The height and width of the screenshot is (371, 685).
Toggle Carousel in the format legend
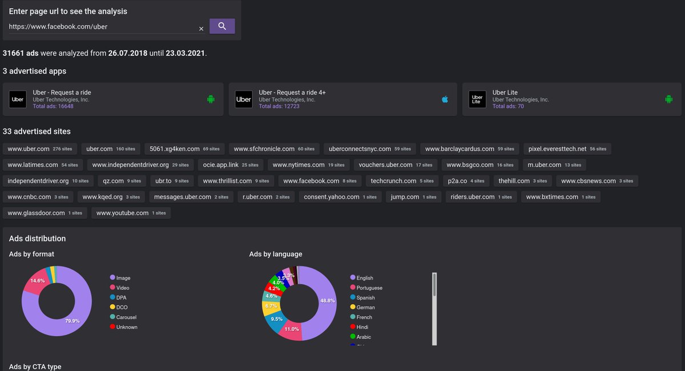tap(123, 317)
